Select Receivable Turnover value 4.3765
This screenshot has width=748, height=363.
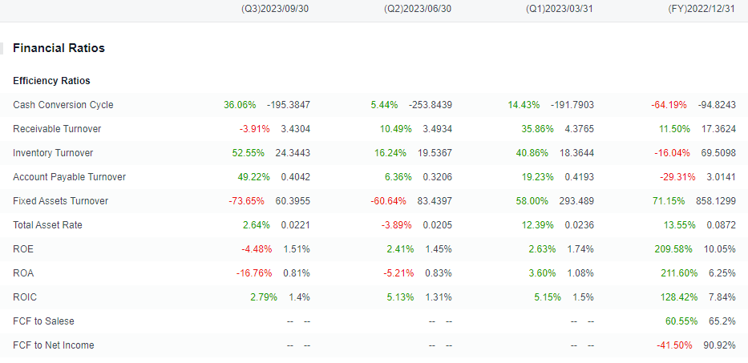pos(580,129)
